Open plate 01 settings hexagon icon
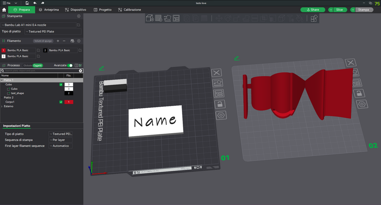The image size is (381, 205). click(x=221, y=115)
